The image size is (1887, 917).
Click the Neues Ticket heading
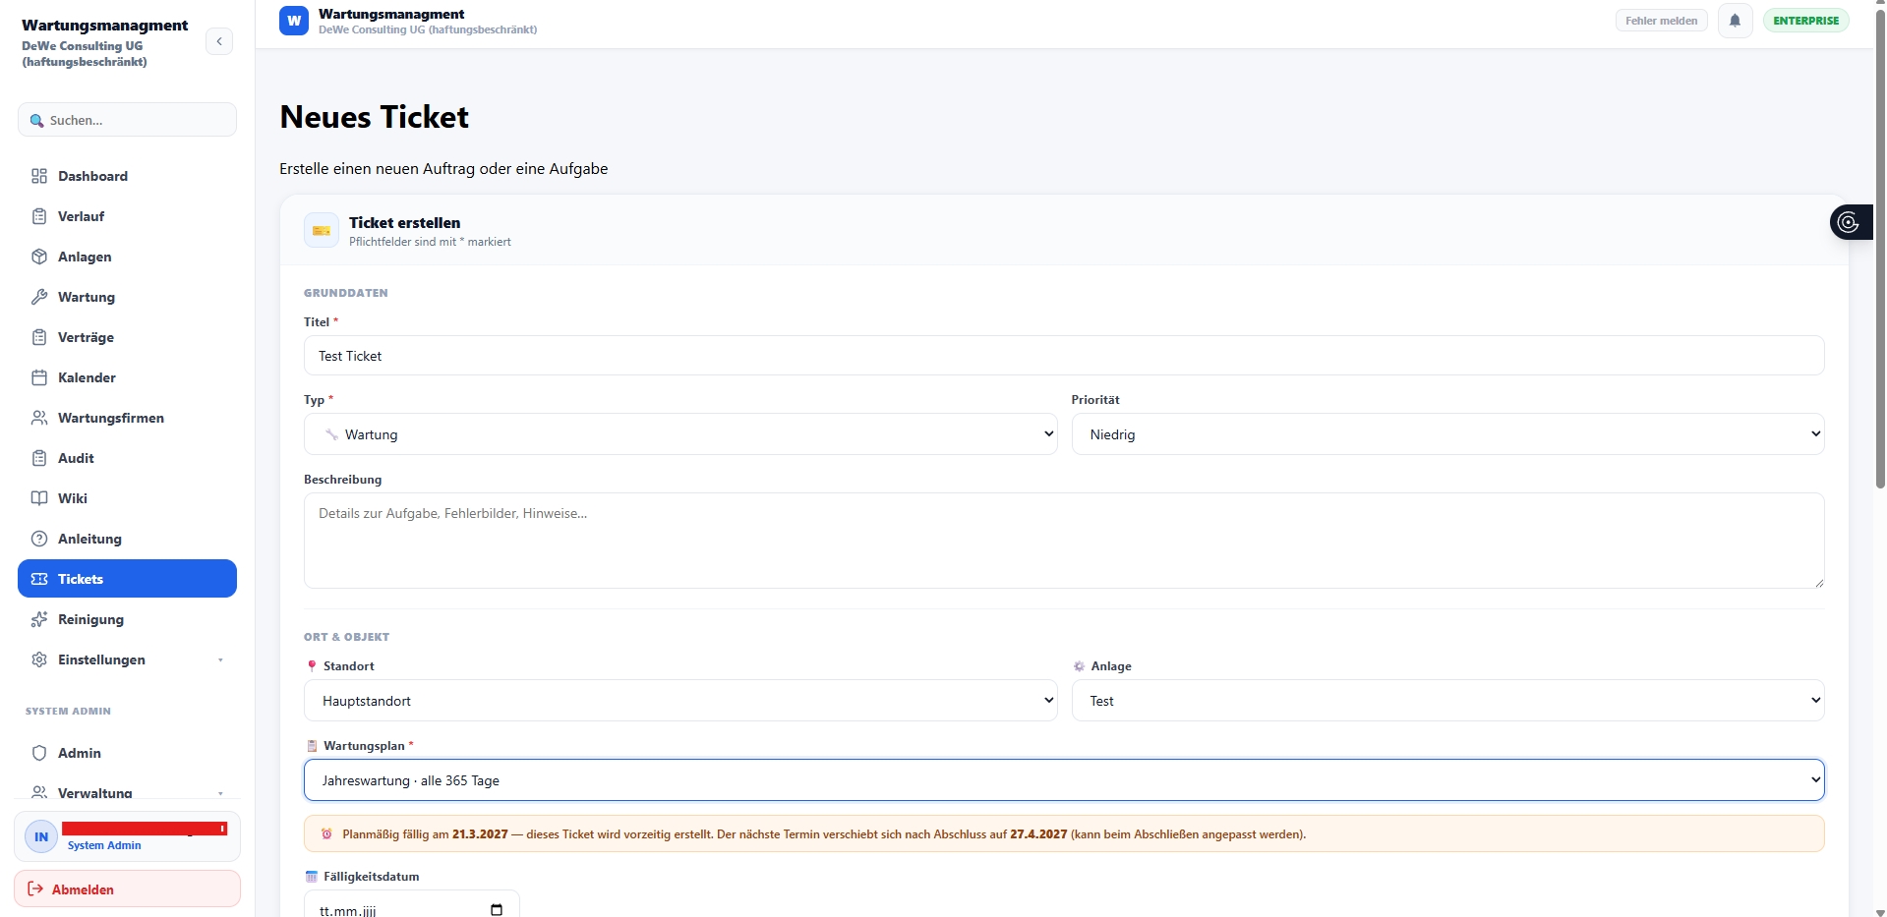pos(375,117)
